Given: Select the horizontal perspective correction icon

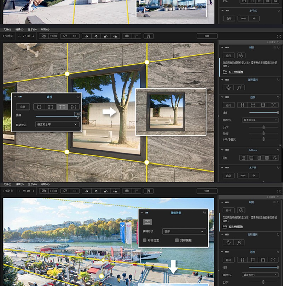Looking at the screenshot, I should point(50,107).
